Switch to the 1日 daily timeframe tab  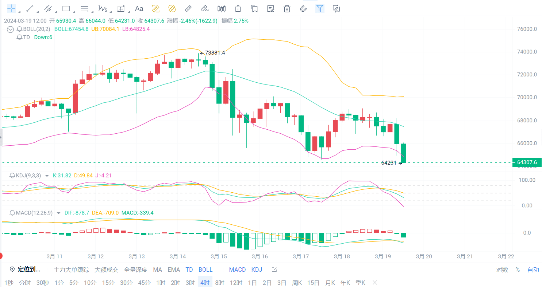click(252, 282)
